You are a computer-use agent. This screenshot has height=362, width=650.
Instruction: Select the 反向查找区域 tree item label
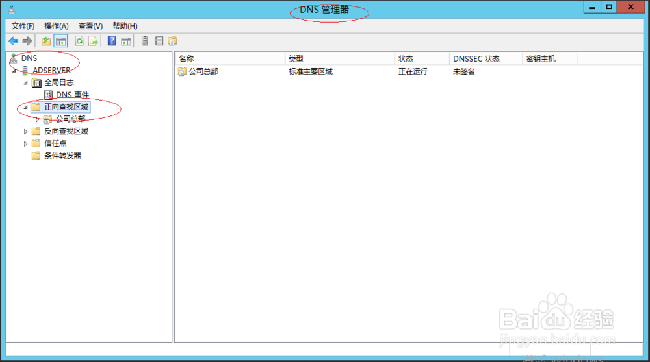[66, 131]
